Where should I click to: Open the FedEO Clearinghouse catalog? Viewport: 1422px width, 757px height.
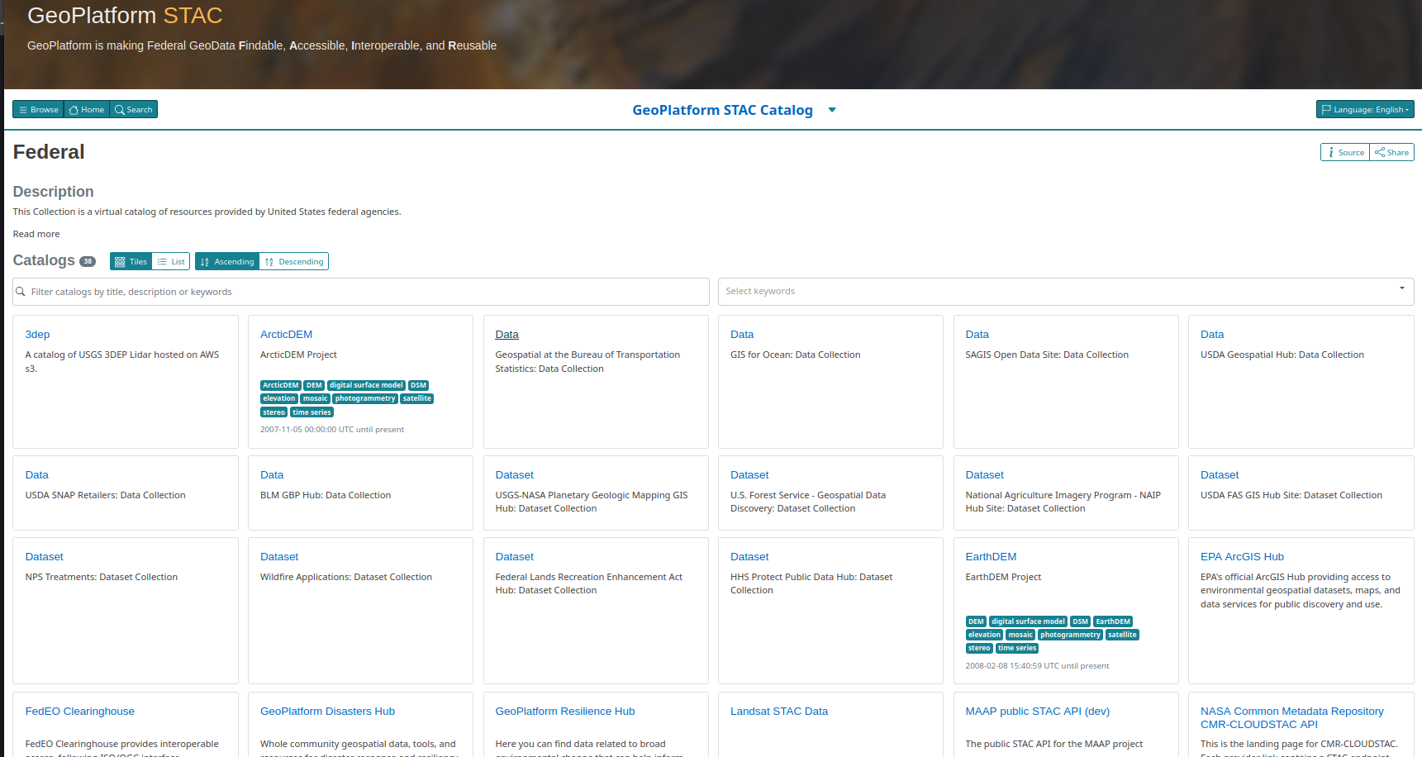(79, 712)
